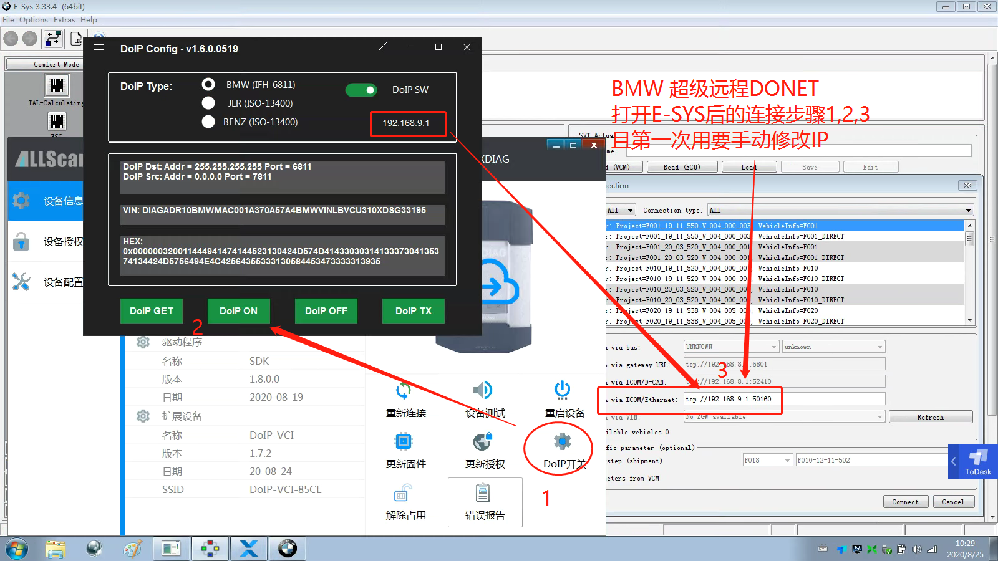The width and height of the screenshot is (998, 561).
Task: Click the Connect button
Action: [x=905, y=502]
